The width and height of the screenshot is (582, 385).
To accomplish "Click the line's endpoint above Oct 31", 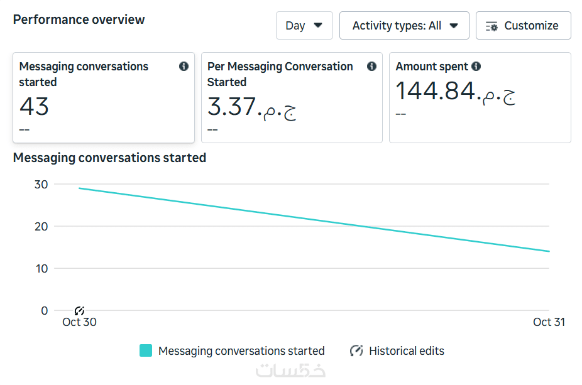I will pyautogui.click(x=549, y=251).
